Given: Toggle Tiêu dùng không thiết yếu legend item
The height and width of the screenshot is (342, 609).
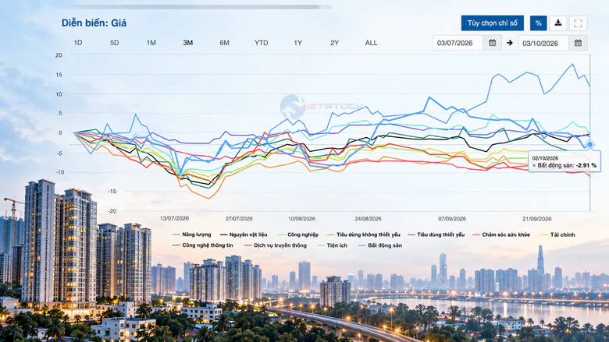Looking at the screenshot, I should coord(364,234).
